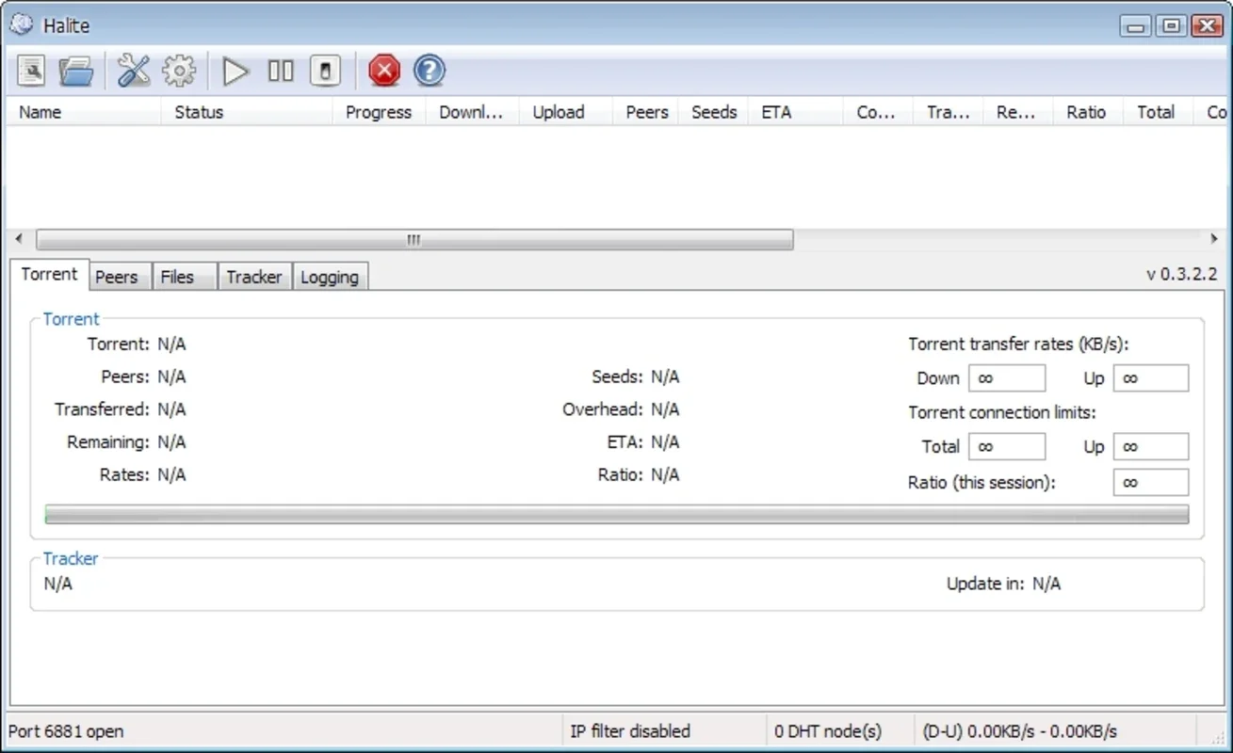Click the 'IP filter disabled' status text
This screenshot has height=753, width=1233.
click(x=630, y=731)
